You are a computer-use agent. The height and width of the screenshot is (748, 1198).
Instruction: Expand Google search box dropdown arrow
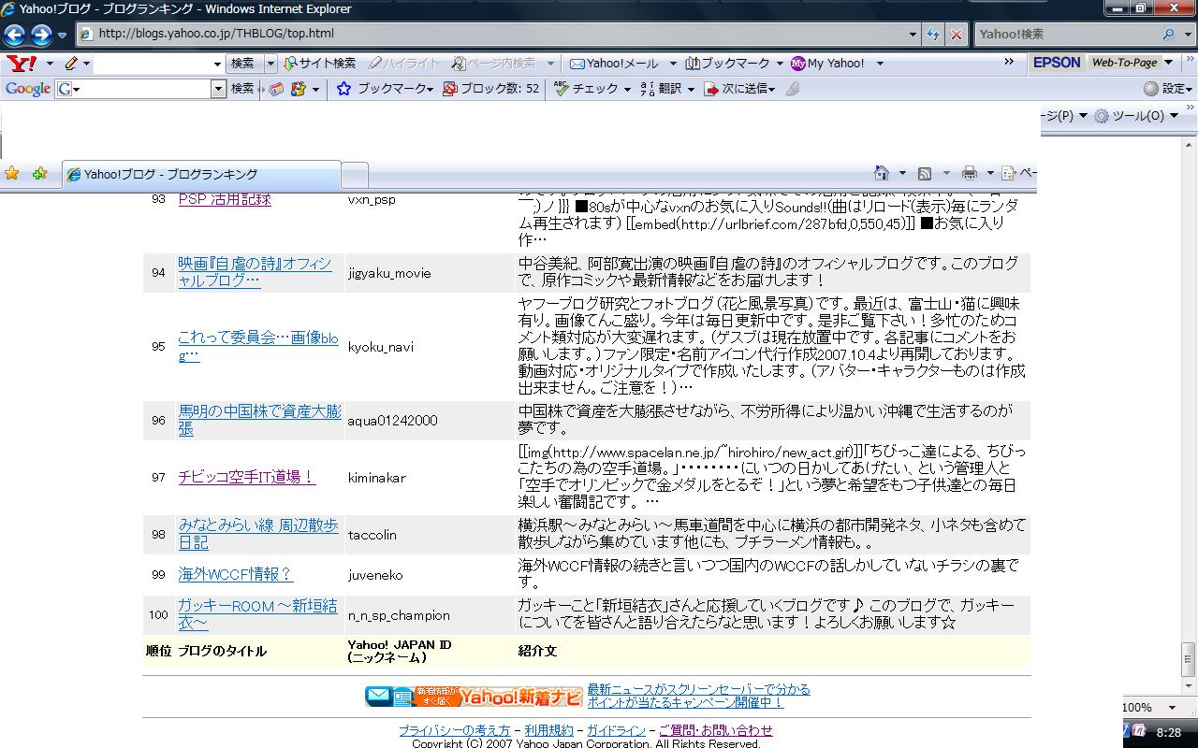(219, 88)
